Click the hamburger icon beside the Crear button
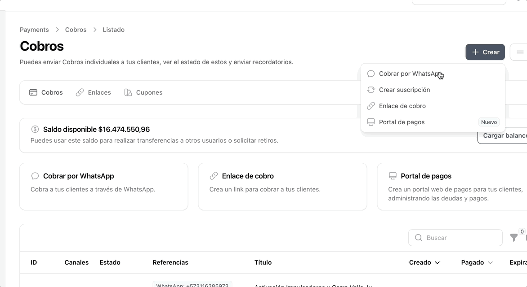527x287 pixels. pyautogui.click(x=520, y=52)
